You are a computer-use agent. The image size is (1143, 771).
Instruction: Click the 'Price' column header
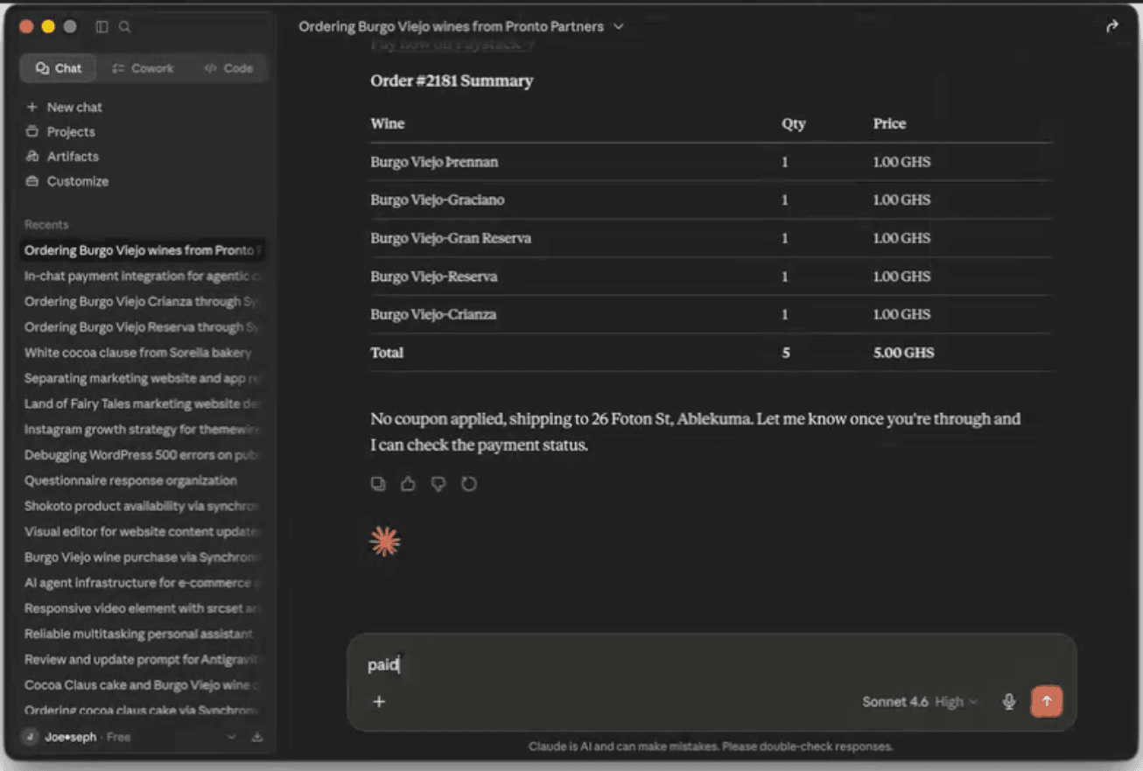click(x=889, y=123)
